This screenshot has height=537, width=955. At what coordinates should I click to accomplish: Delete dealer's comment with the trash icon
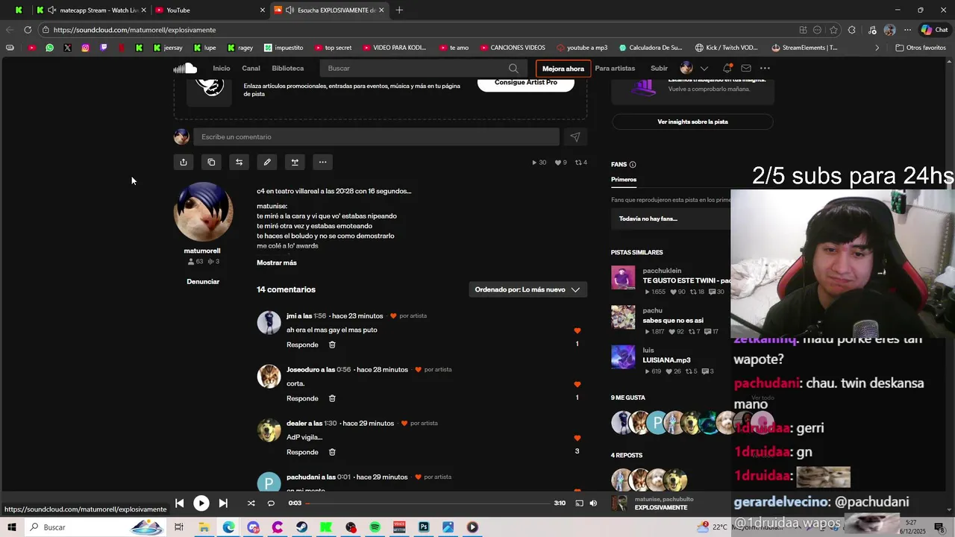332,452
